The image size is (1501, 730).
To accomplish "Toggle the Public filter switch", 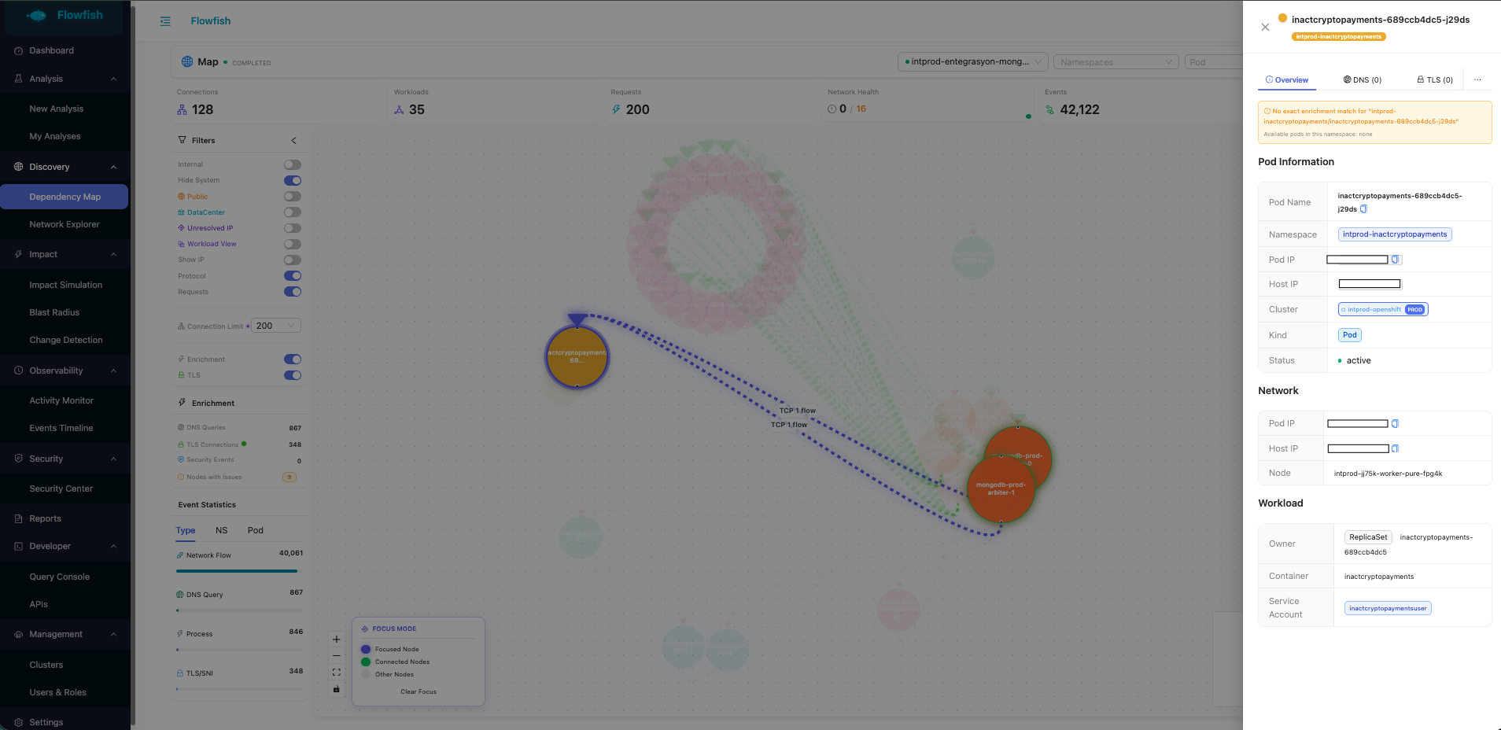I will pyautogui.click(x=293, y=197).
